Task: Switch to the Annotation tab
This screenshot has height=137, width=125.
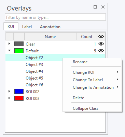Action: pos(50,27)
